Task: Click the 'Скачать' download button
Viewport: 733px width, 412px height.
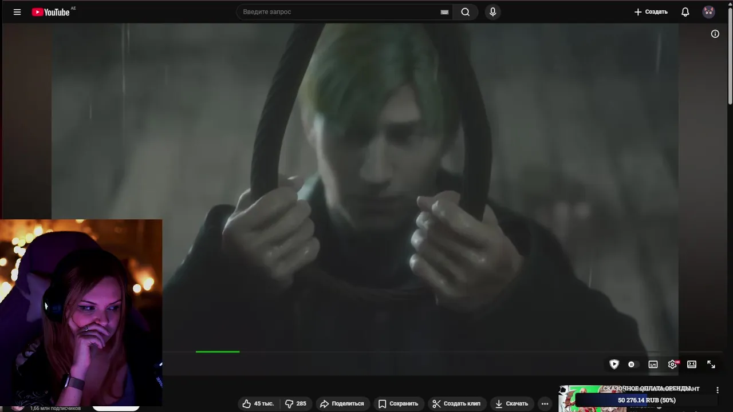Action: point(511,403)
